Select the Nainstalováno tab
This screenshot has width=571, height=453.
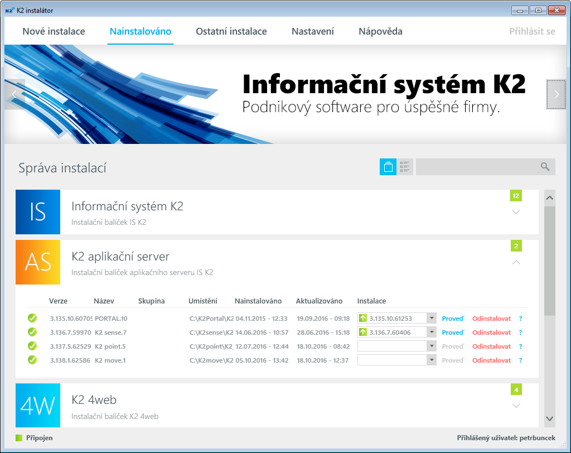tap(141, 31)
